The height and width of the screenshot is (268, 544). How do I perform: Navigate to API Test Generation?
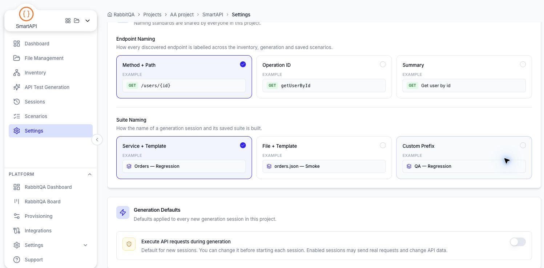tap(51, 87)
